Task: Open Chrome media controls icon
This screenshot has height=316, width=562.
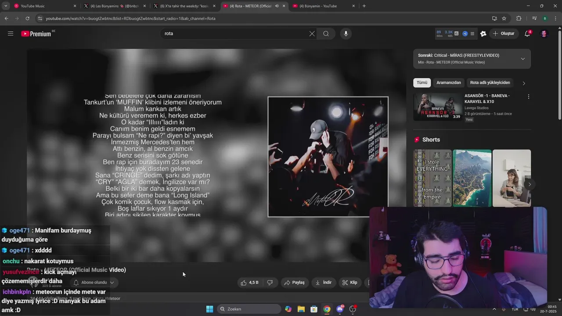Action: pos(534,18)
